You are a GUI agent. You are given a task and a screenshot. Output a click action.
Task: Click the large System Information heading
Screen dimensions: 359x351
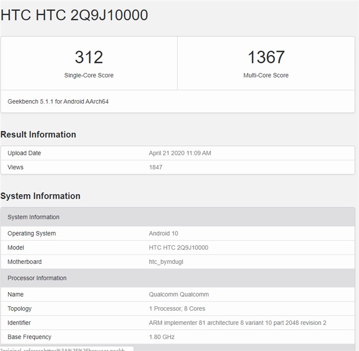40,196
